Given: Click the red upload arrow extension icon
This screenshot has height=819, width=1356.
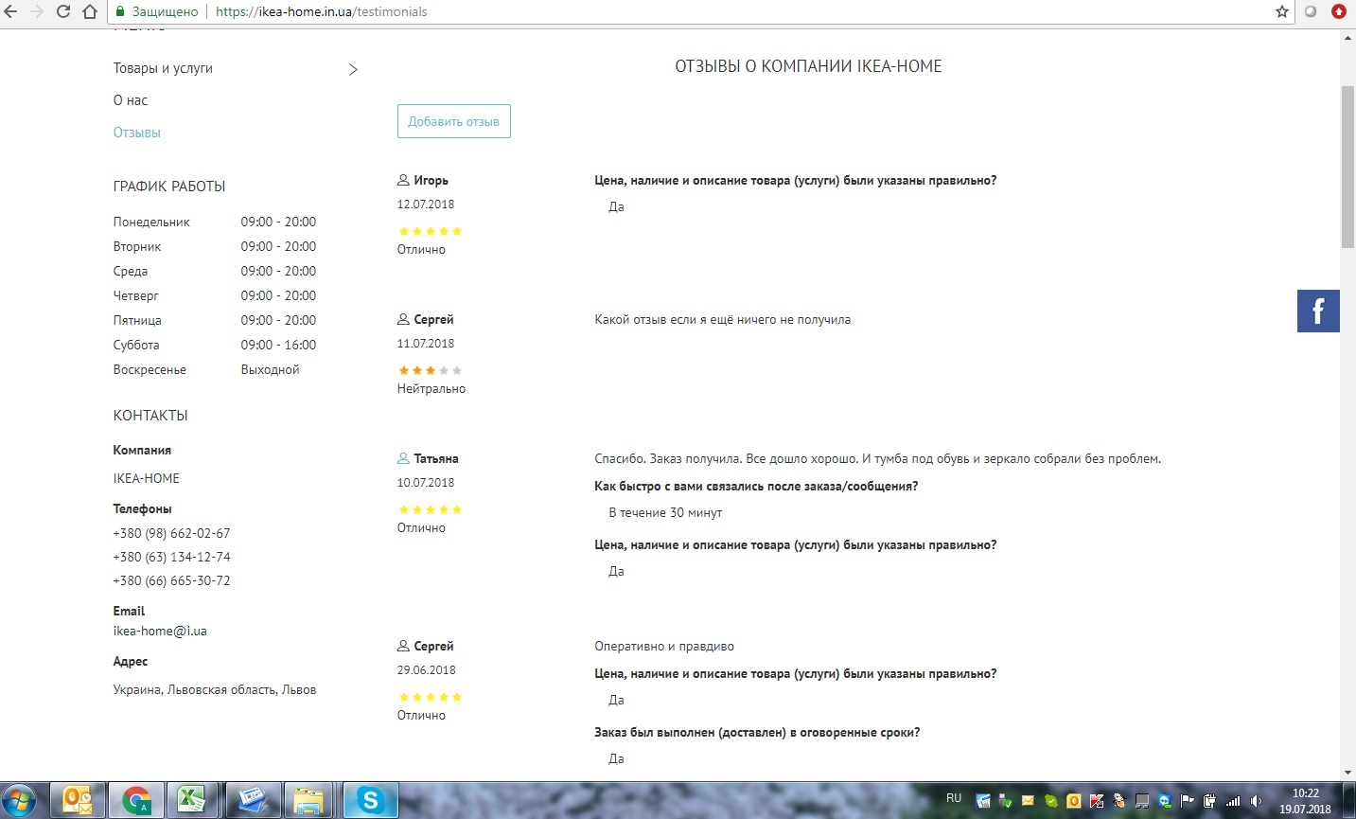Looking at the screenshot, I should (1338, 11).
